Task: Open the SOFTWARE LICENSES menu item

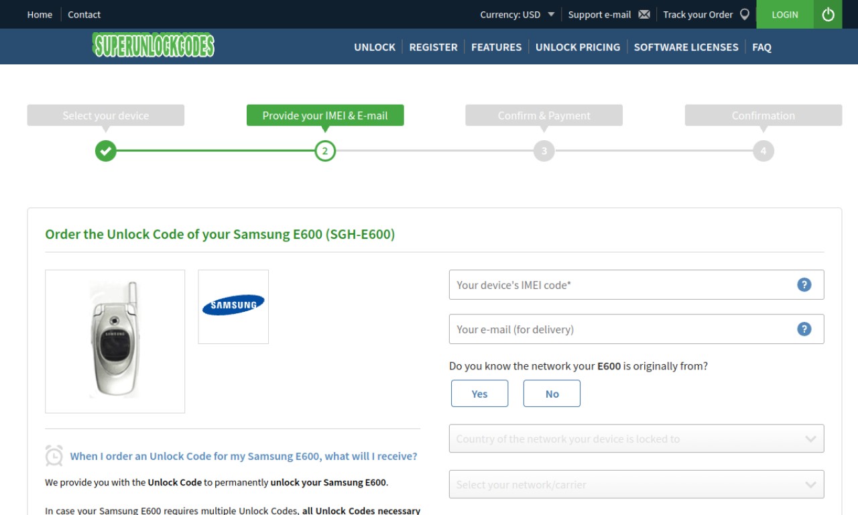Action: point(686,47)
